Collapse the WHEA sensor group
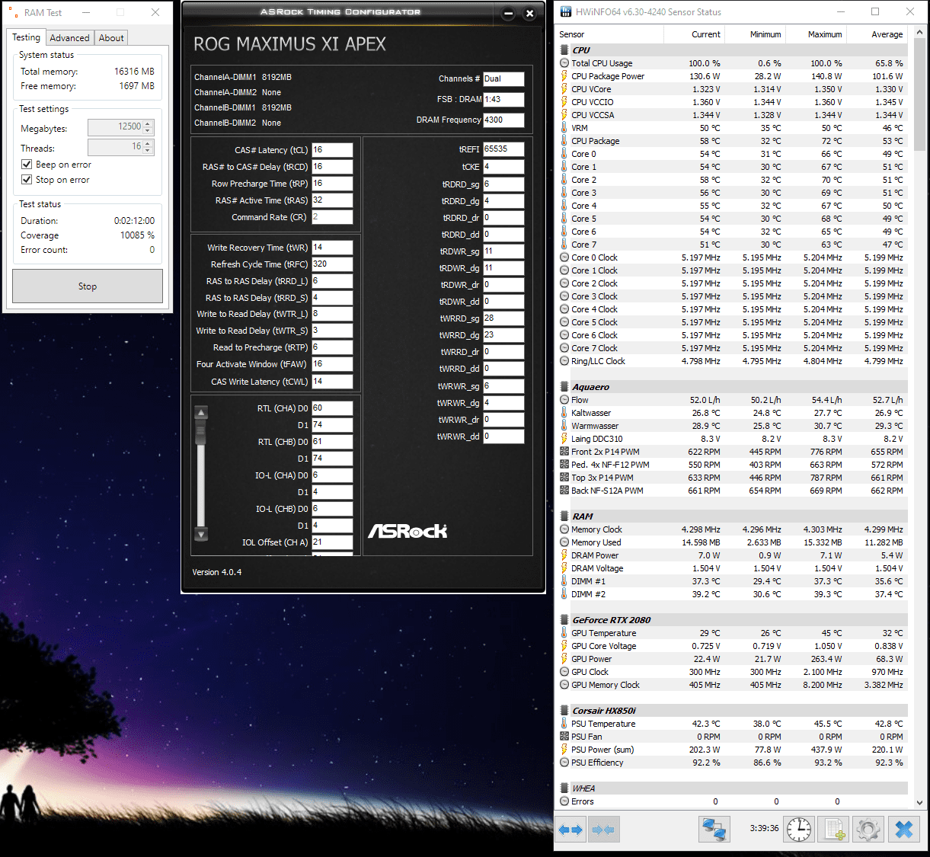 pos(564,788)
